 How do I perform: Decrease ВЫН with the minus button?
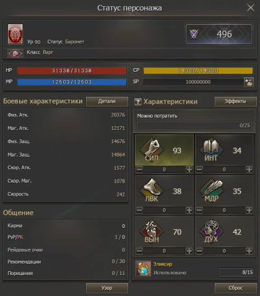pos(139,251)
